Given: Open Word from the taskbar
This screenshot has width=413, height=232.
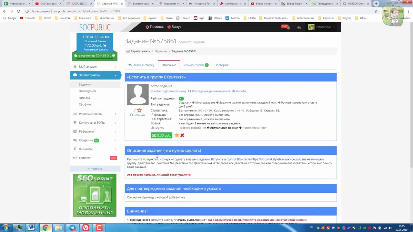Looking at the screenshot, I should [x=31, y=228].
